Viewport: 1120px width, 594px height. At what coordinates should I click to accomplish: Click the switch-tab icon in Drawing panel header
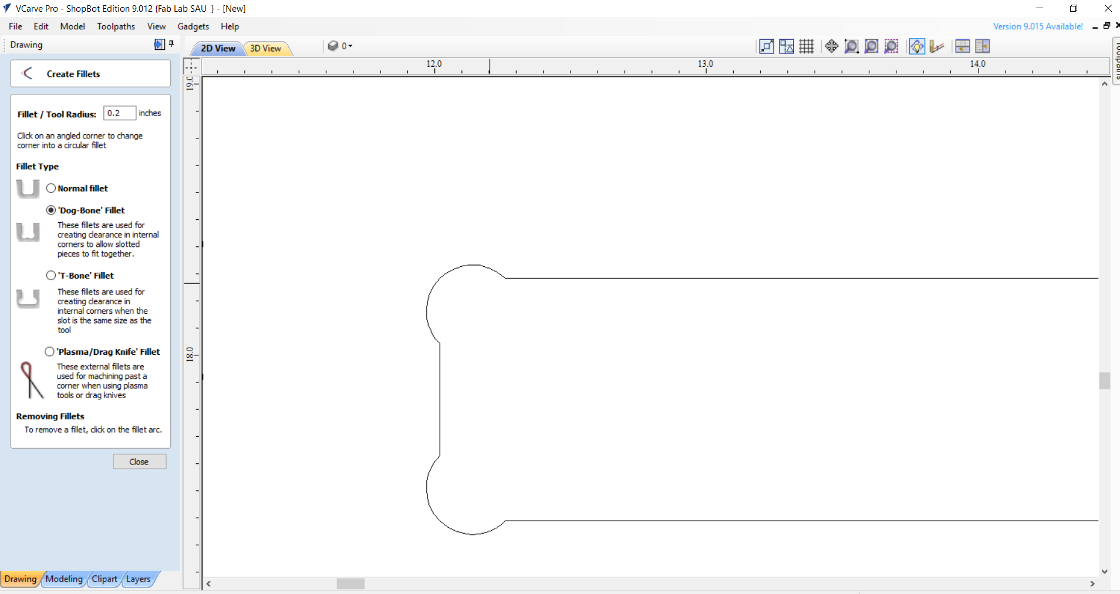tap(159, 45)
